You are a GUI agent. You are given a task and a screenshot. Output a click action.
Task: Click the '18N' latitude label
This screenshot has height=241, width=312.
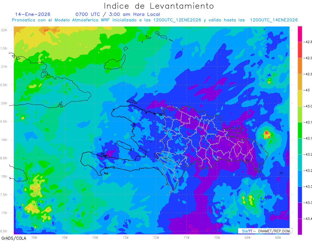(x=4, y=176)
